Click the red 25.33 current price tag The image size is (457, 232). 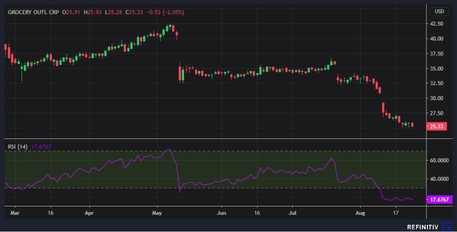coord(436,126)
